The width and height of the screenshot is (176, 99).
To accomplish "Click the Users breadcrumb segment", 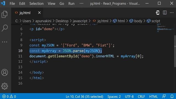I will pyautogui.click(x=27, y=21).
